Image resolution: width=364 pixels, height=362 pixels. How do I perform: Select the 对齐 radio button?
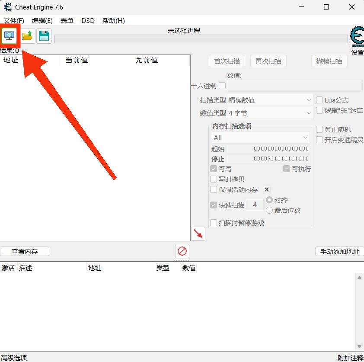pos(269,200)
